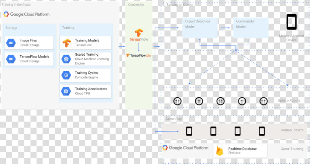Click the "Training Cycles" title text

pyautogui.click(x=86, y=73)
